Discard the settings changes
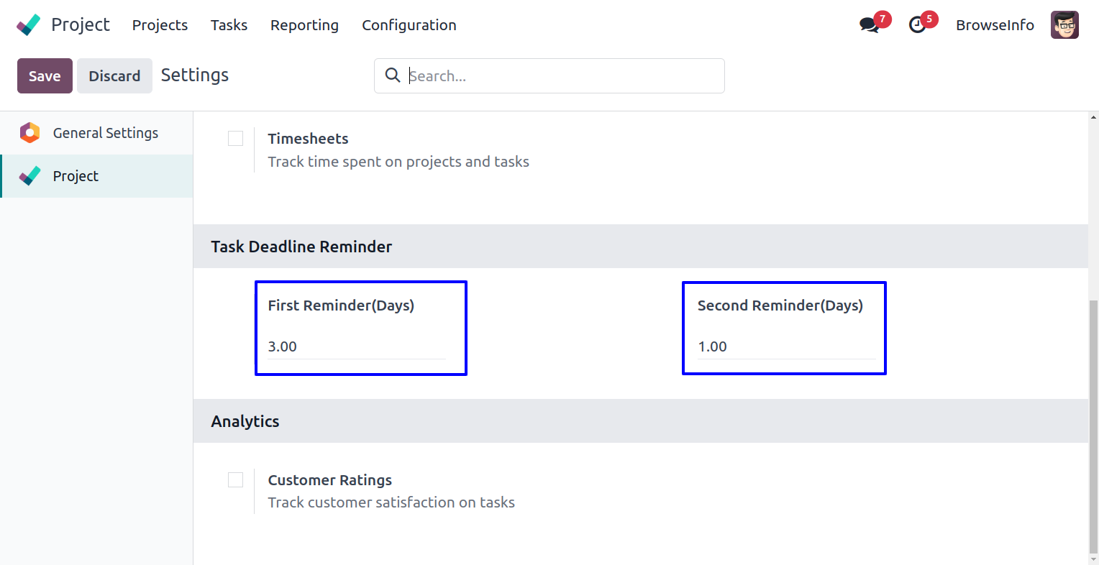1099x565 pixels. tap(114, 76)
